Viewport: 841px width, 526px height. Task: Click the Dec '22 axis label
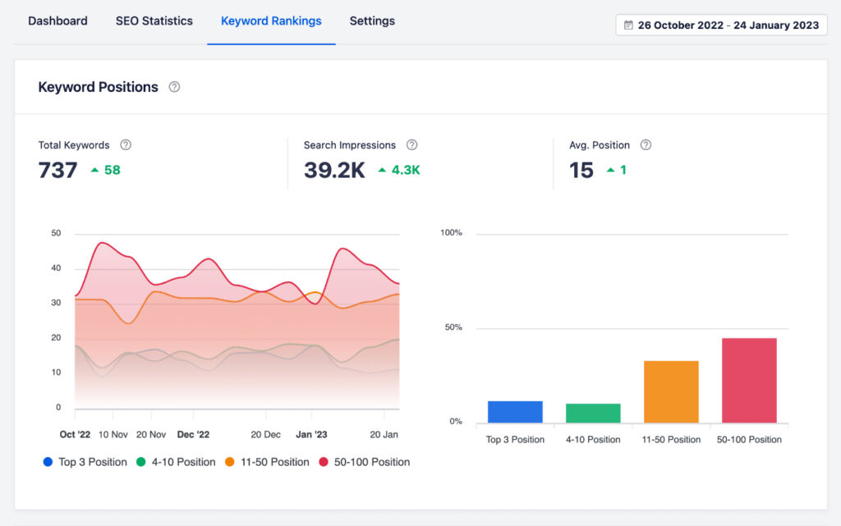pos(193,434)
